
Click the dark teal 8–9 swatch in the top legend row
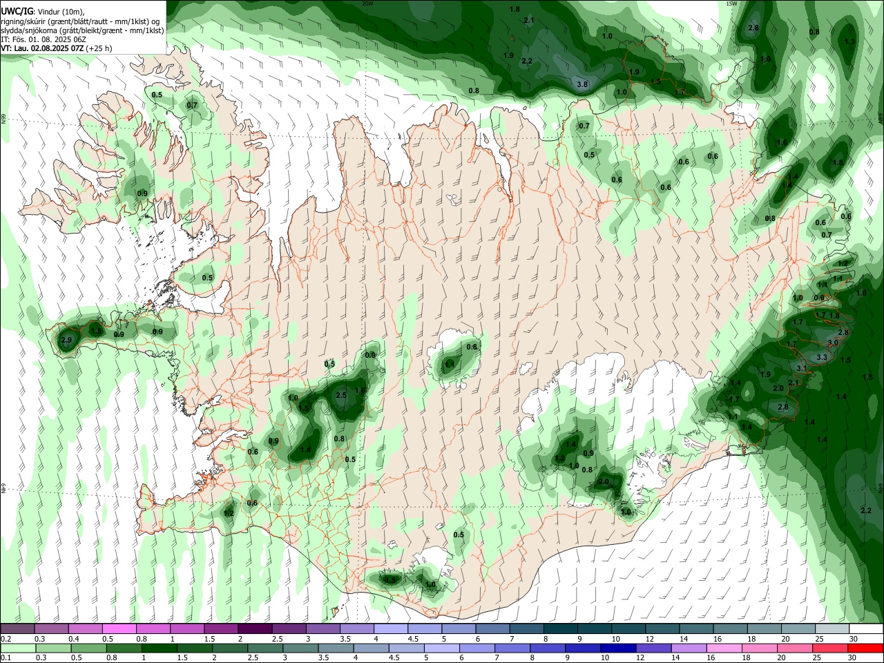tap(560, 628)
